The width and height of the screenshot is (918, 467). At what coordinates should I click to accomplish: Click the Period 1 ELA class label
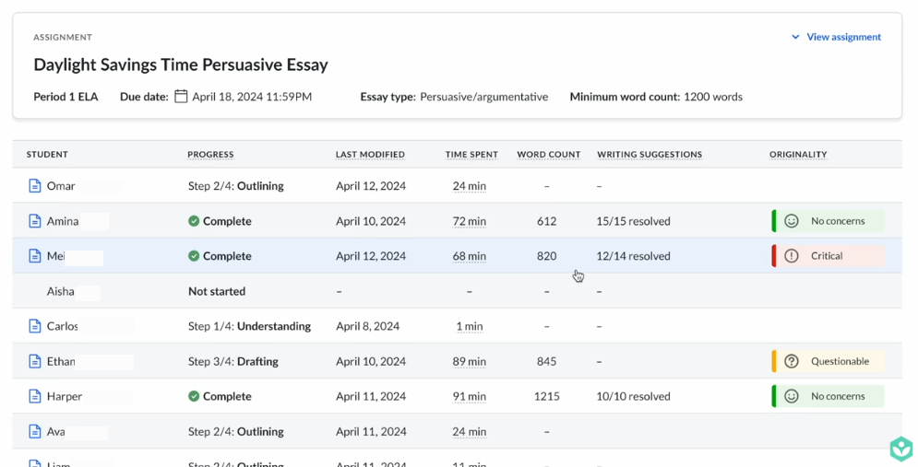point(66,97)
